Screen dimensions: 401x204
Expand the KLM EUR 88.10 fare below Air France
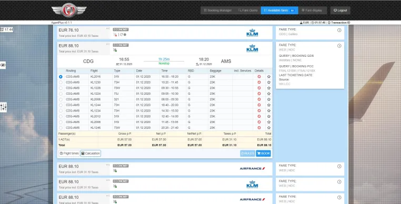[165, 185]
